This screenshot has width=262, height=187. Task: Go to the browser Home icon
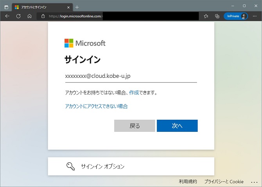29,16
